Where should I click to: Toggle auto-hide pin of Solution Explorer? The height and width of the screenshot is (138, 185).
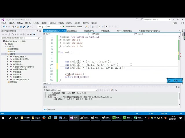38,31
